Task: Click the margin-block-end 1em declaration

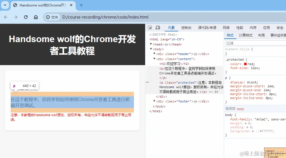Action: [x=250, y=90]
